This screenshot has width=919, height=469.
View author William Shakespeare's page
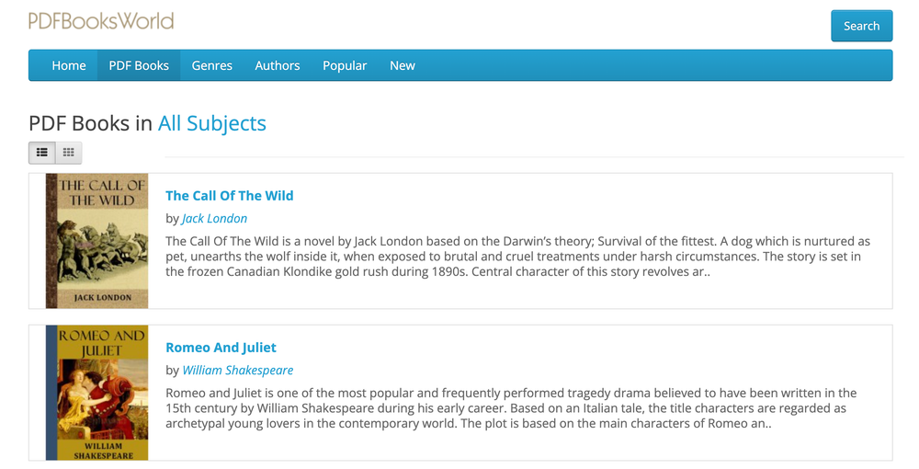238,371
